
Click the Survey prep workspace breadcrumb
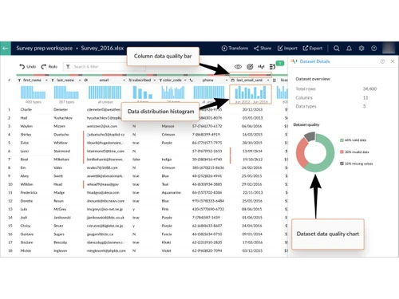[x=44, y=49]
